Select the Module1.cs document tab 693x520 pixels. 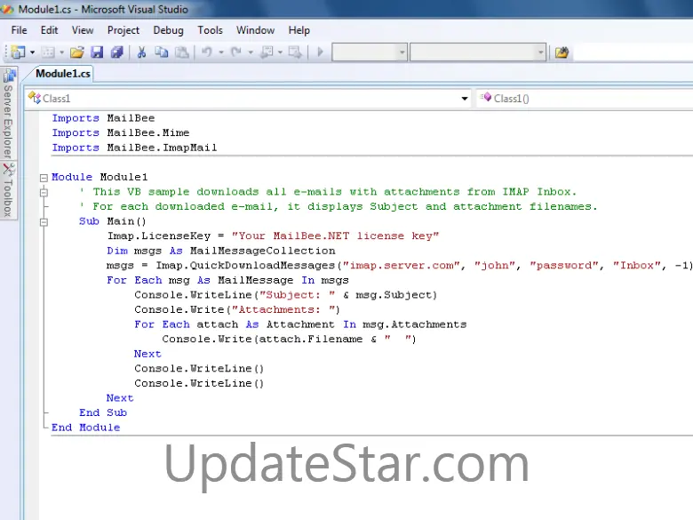[x=63, y=74]
